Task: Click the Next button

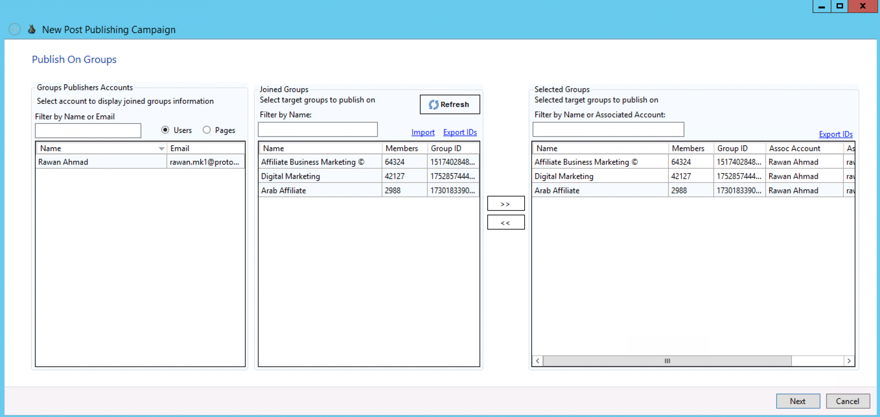Action: tap(797, 401)
